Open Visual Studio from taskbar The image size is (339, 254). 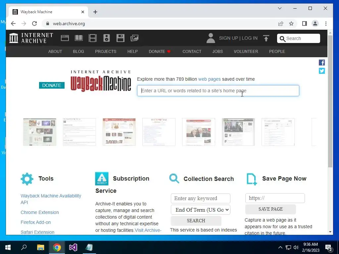pos(73,247)
